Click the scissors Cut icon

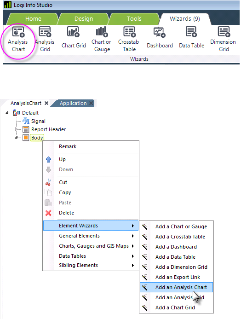point(48,182)
